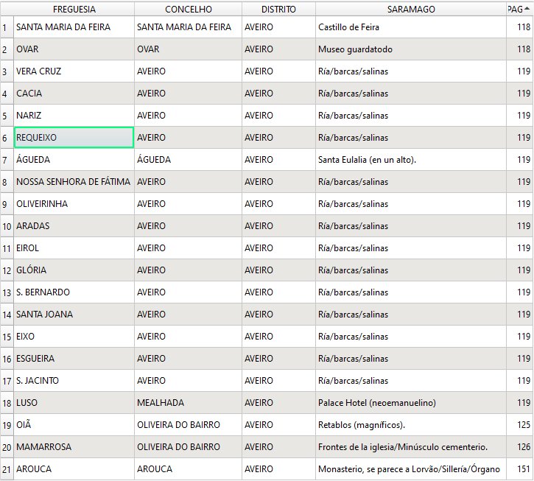The image size is (534, 481).
Task: Select row 18 header for LUSO
Action: pos(6,403)
